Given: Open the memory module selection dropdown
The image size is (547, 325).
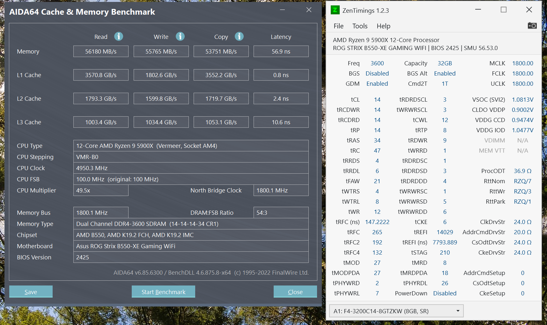Looking at the screenshot, I should pyautogui.click(x=396, y=311).
